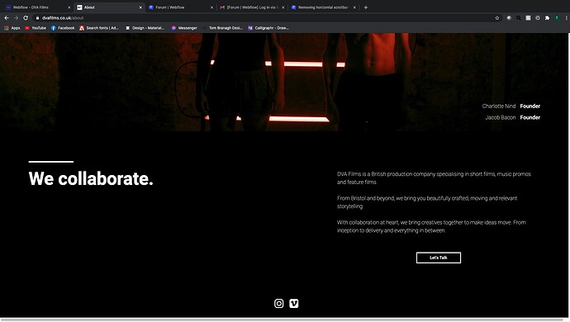Click the horizontal scrollbar at the page bottom
Screen dimensions: 570x322
coord(282,320)
